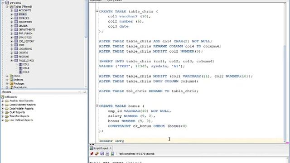Click the ACCOUNTS table icon
Image resolution: width=290 pixels, height=163 pixels.
pos(16,10)
